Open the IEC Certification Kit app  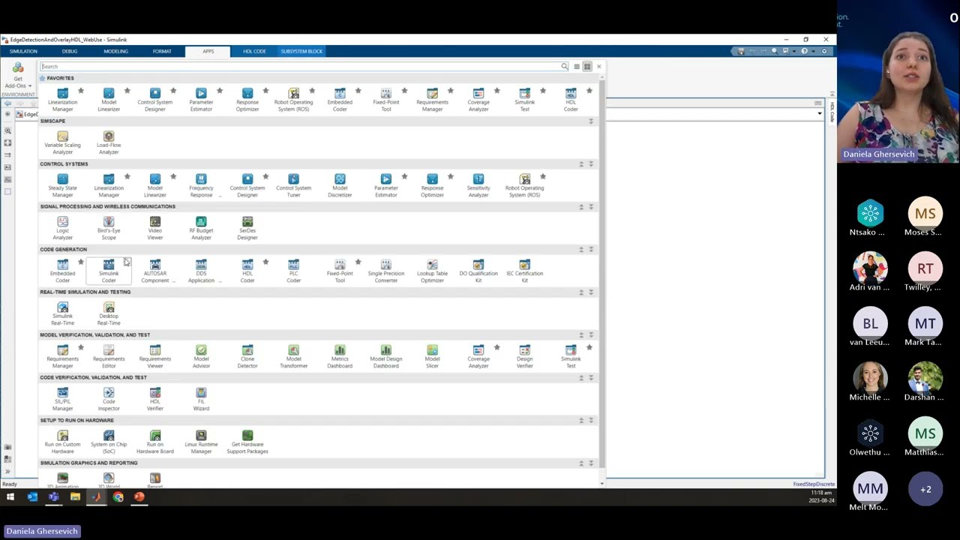click(x=524, y=271)
